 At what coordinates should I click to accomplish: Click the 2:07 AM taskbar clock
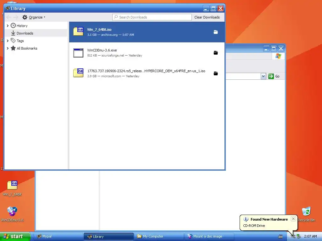[310, 236]
